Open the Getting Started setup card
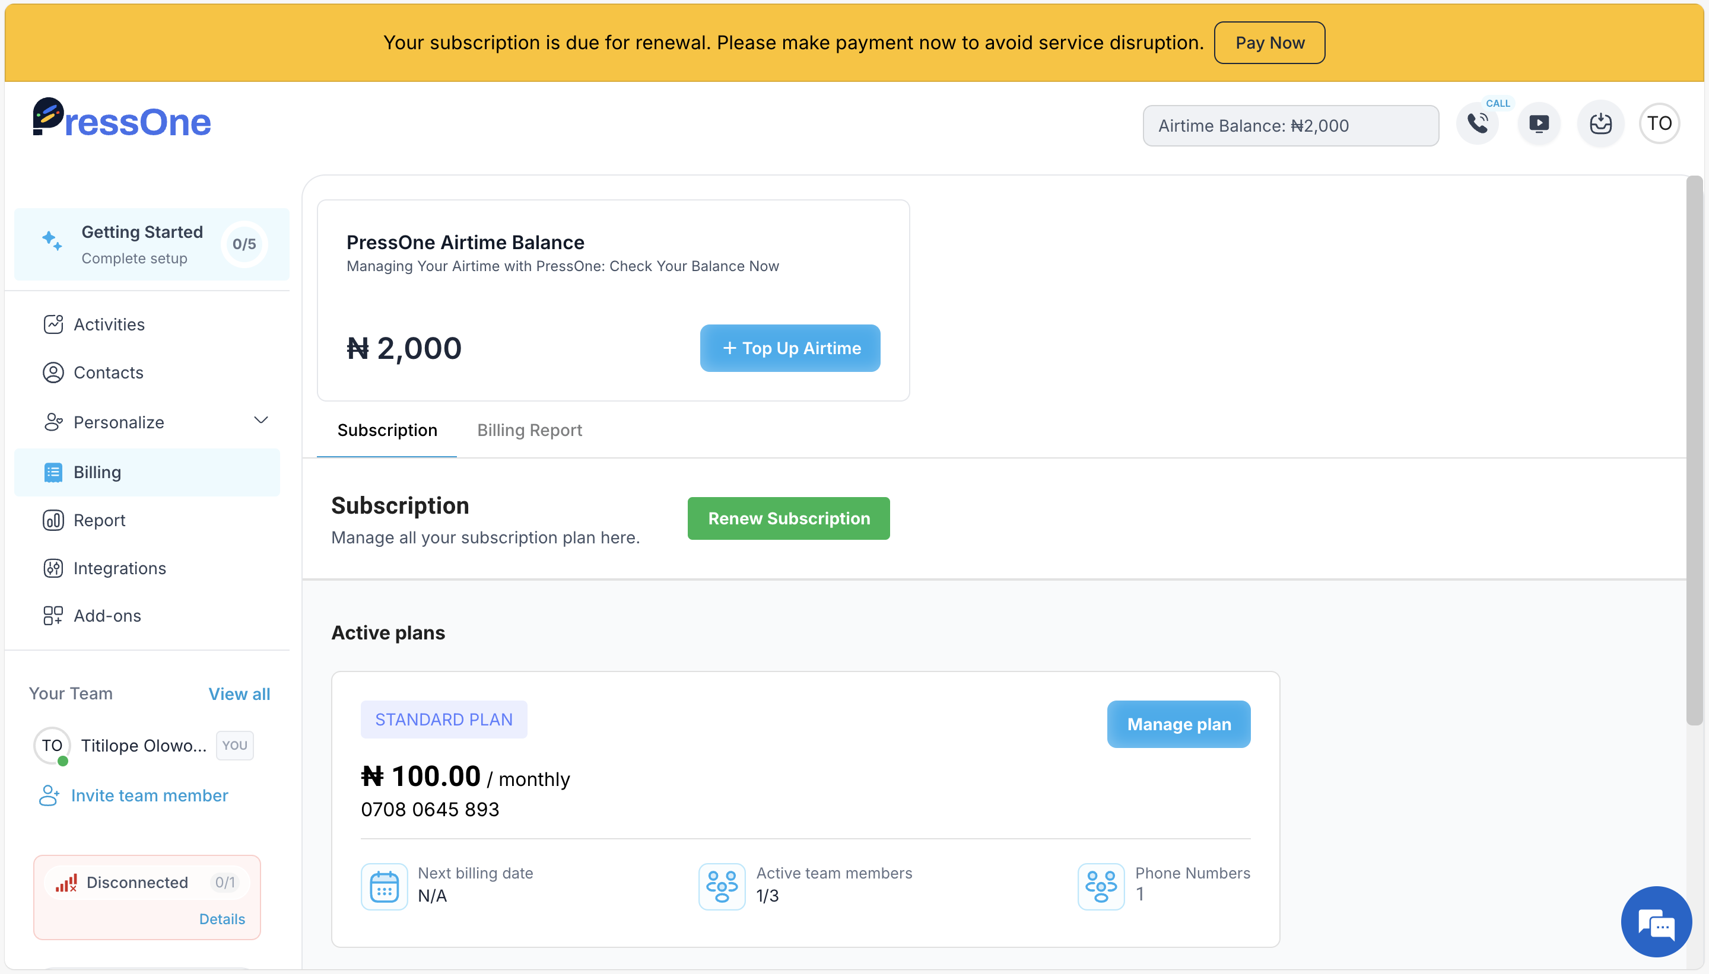Screen dimensions: 1709x974 coord(152,244)
